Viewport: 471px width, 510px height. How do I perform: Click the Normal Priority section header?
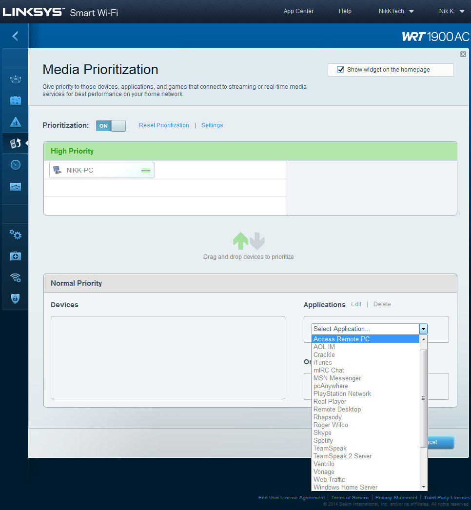click(x=250, y=283)
